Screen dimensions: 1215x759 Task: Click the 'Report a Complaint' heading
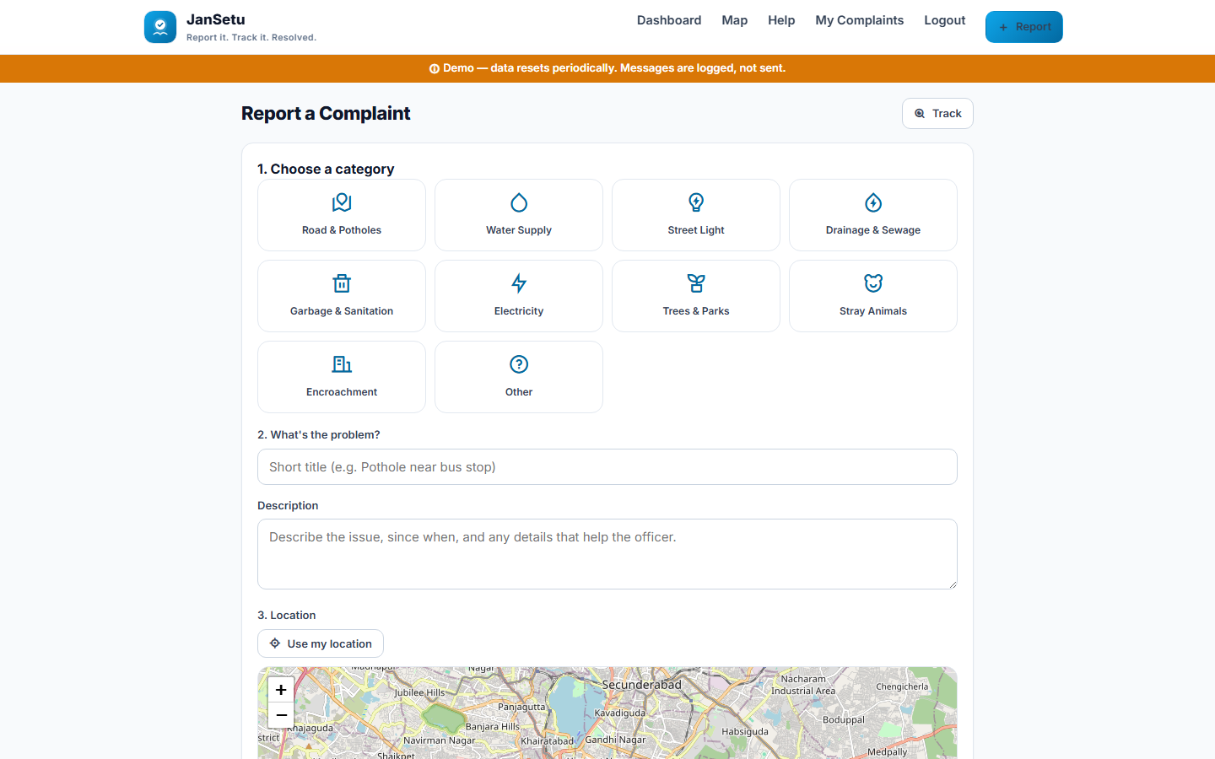[x=326, y=113]
